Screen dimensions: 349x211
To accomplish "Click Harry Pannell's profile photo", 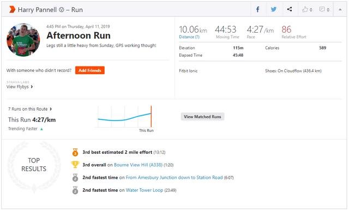I will [23, 40].
